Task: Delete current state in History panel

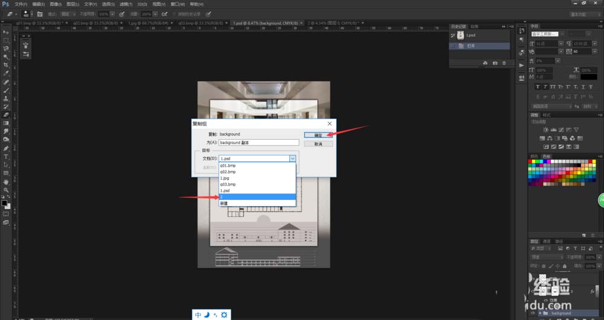Action: pyautogui.click(x=505, y=63)
